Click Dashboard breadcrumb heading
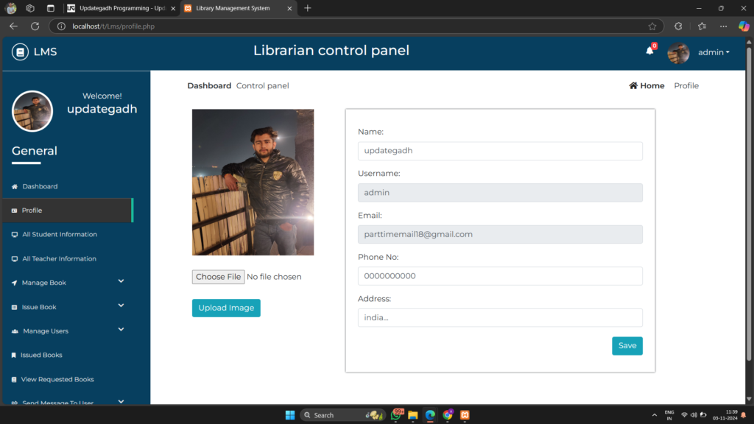This screenshot has height=424, width=754. pyautogui.click(x=209, y=85)
